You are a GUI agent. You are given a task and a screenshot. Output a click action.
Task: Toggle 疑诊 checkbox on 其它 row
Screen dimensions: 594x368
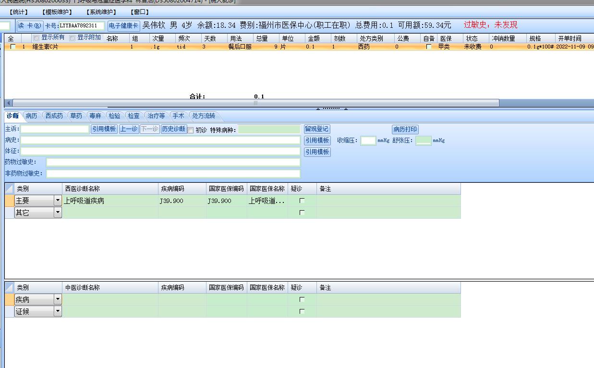coord(302,213)
